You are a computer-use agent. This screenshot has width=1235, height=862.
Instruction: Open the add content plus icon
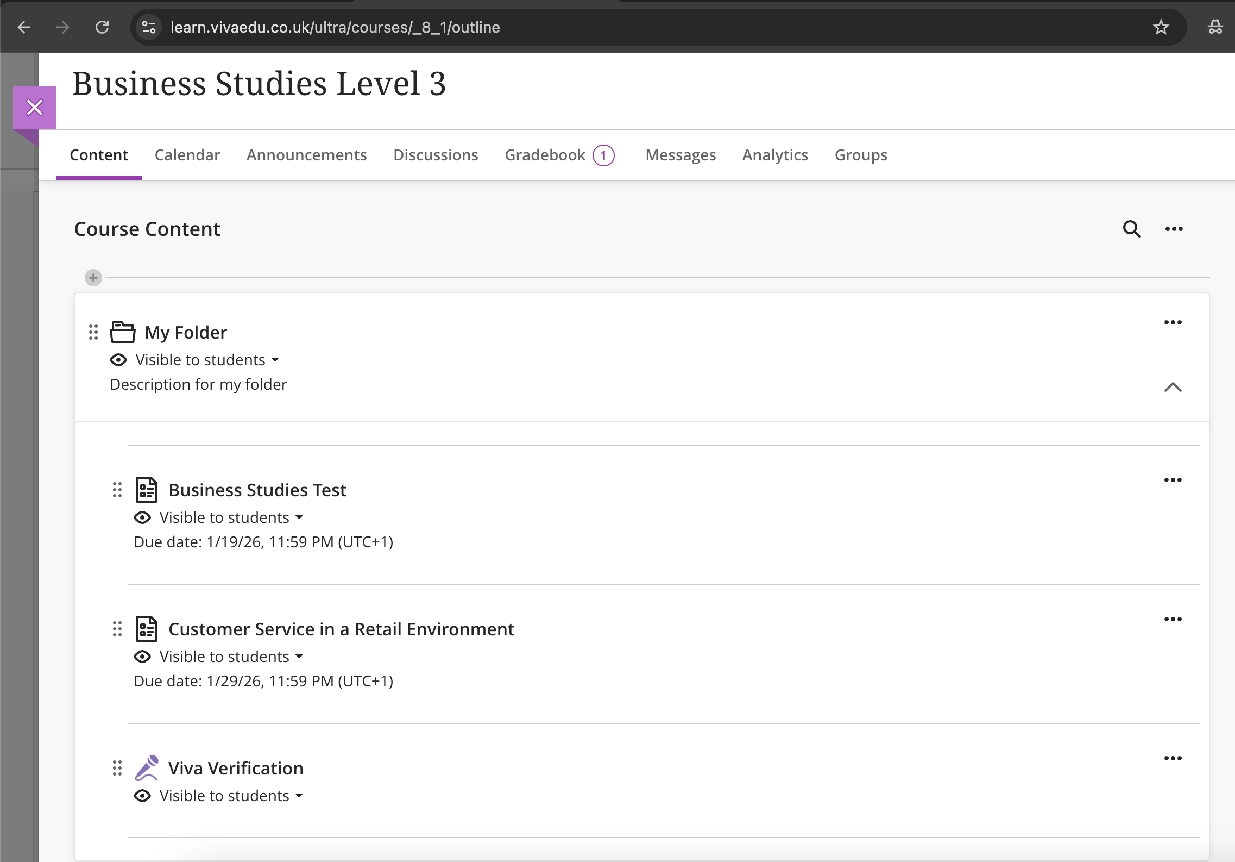(x=93, y=278)
